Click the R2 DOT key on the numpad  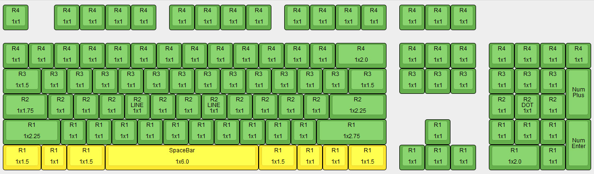[527, 106]
